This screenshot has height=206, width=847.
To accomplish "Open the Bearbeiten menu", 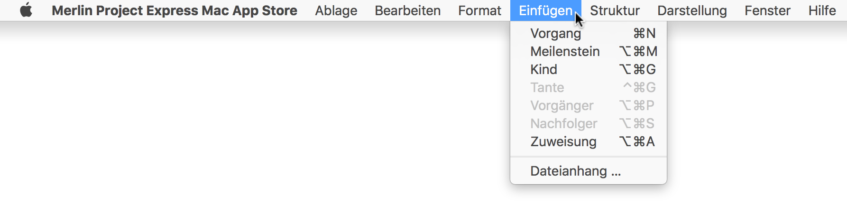I will pos(407,10).
